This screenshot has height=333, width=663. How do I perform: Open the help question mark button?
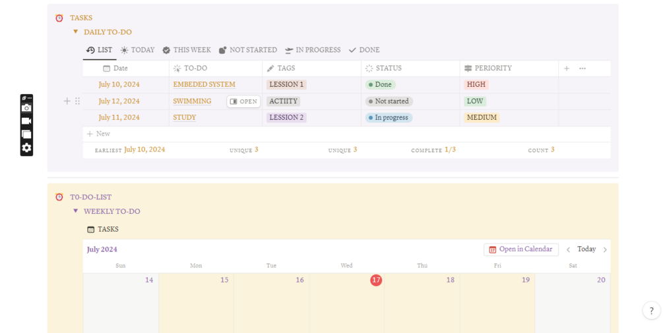tap(651, 311)
